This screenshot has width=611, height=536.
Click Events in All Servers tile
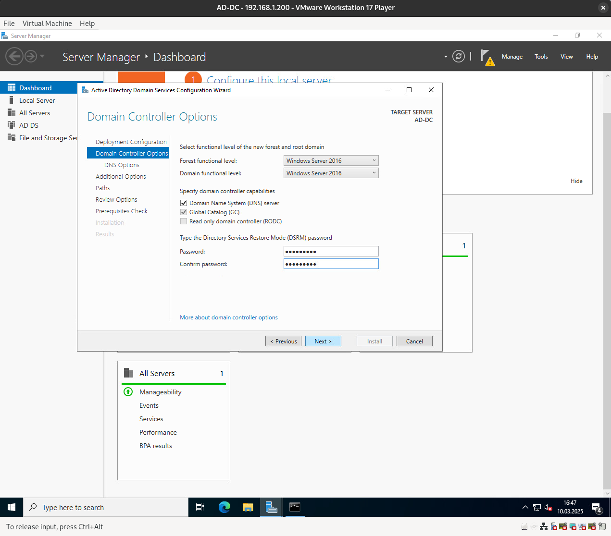[x=149, y=405]
